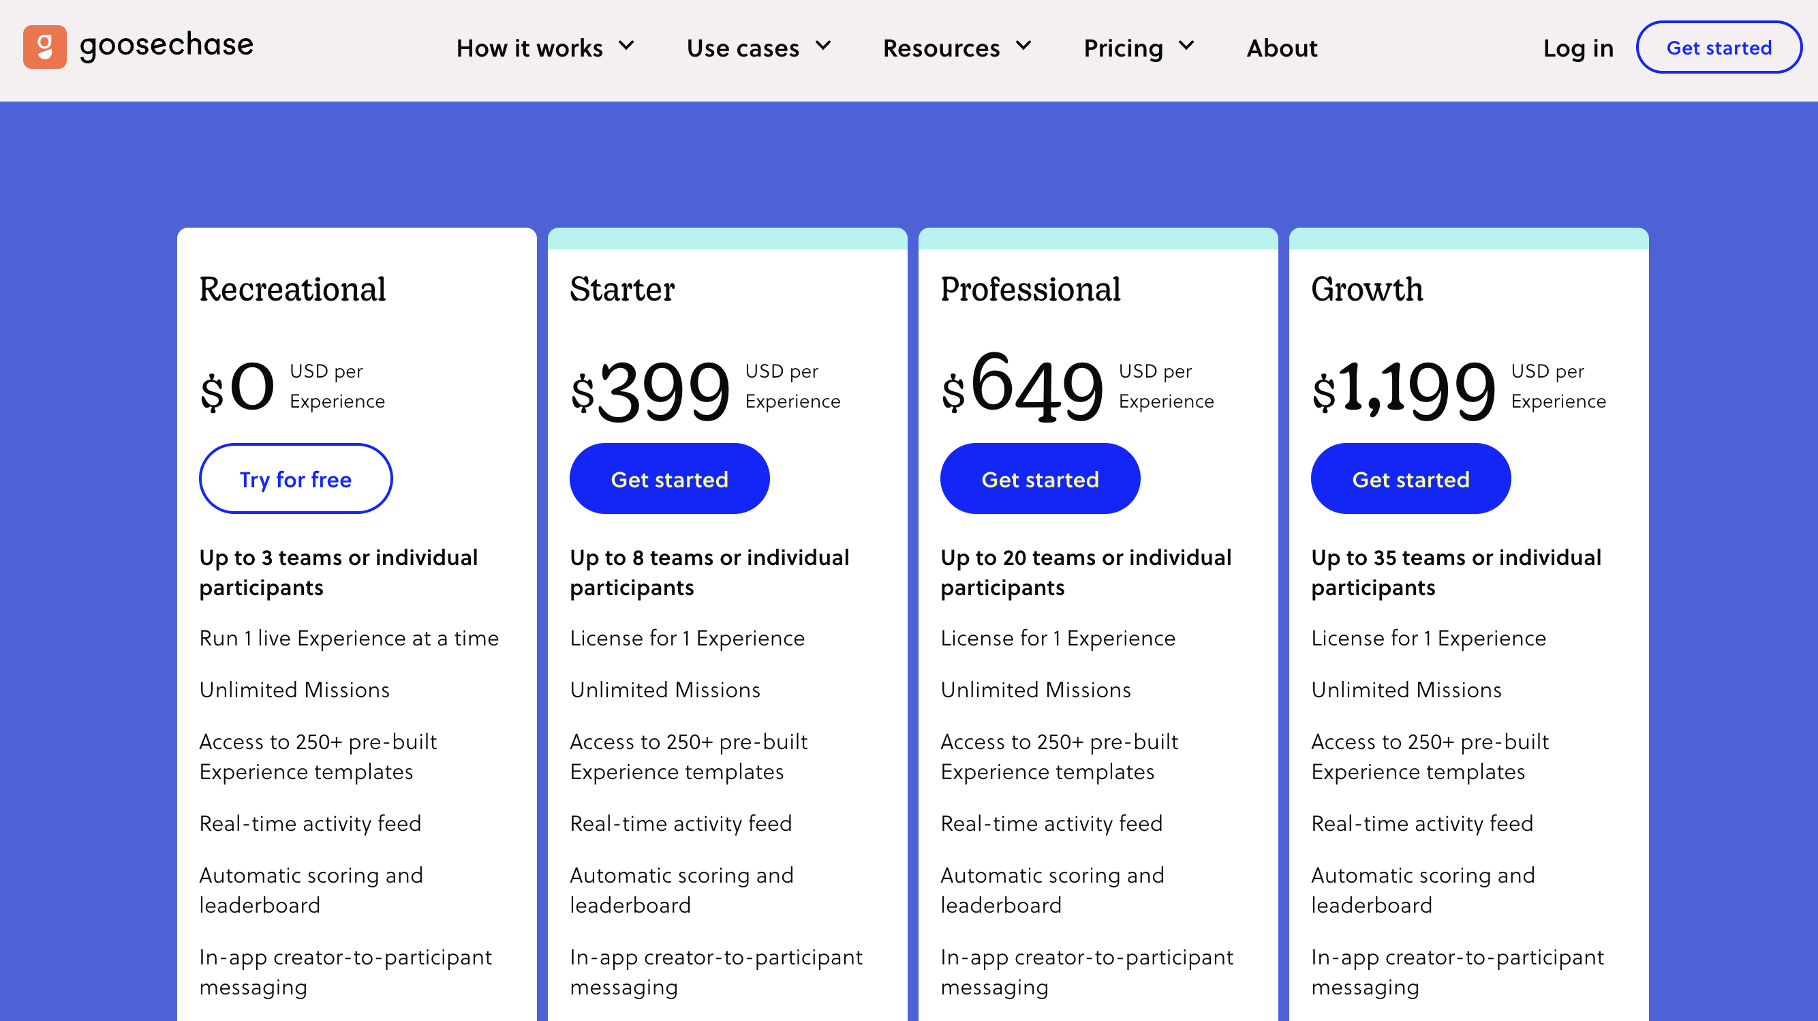Viewport: 1818px width, 1021px height.
Task: Click Get started on Growth plan
Action: coord(1410,478)
